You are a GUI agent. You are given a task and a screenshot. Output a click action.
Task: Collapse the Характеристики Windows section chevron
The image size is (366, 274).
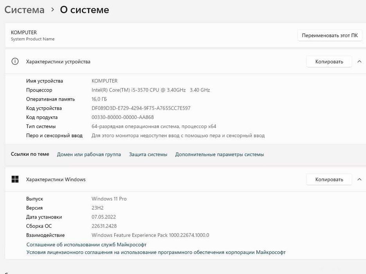pyautogui.click(x=359, y=180)
